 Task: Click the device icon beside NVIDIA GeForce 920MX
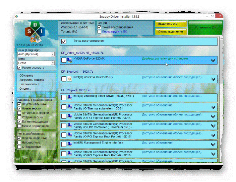coord(69,60)
